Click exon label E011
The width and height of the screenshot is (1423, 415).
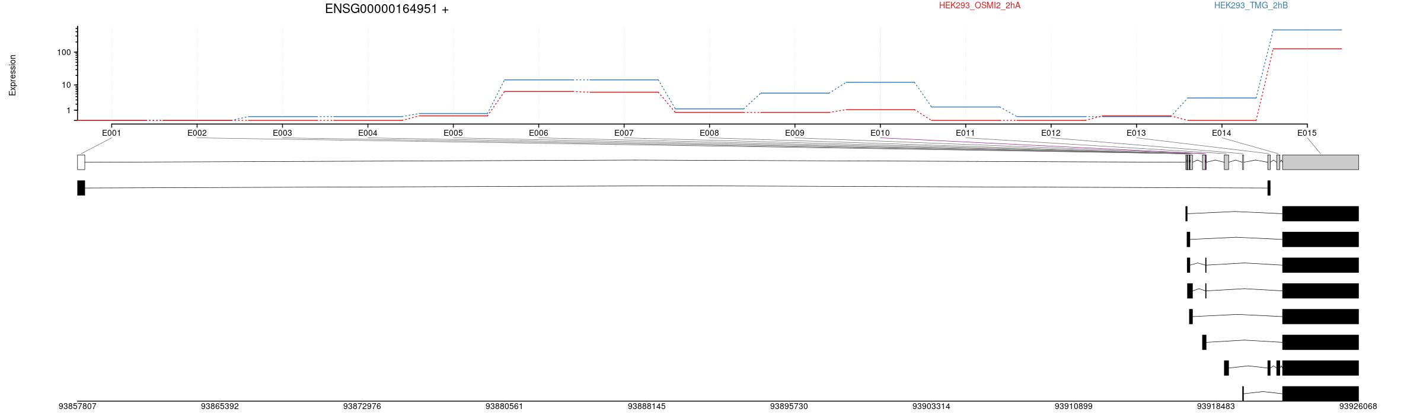965,133
